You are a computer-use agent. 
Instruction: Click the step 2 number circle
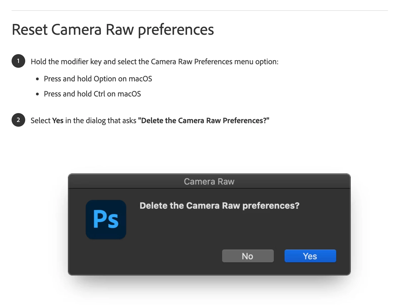tap(18, 120)
